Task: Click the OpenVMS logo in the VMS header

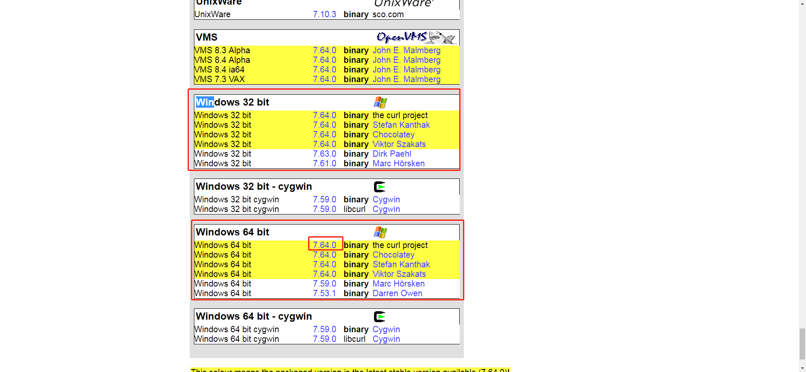Action: tap(415, 38)
